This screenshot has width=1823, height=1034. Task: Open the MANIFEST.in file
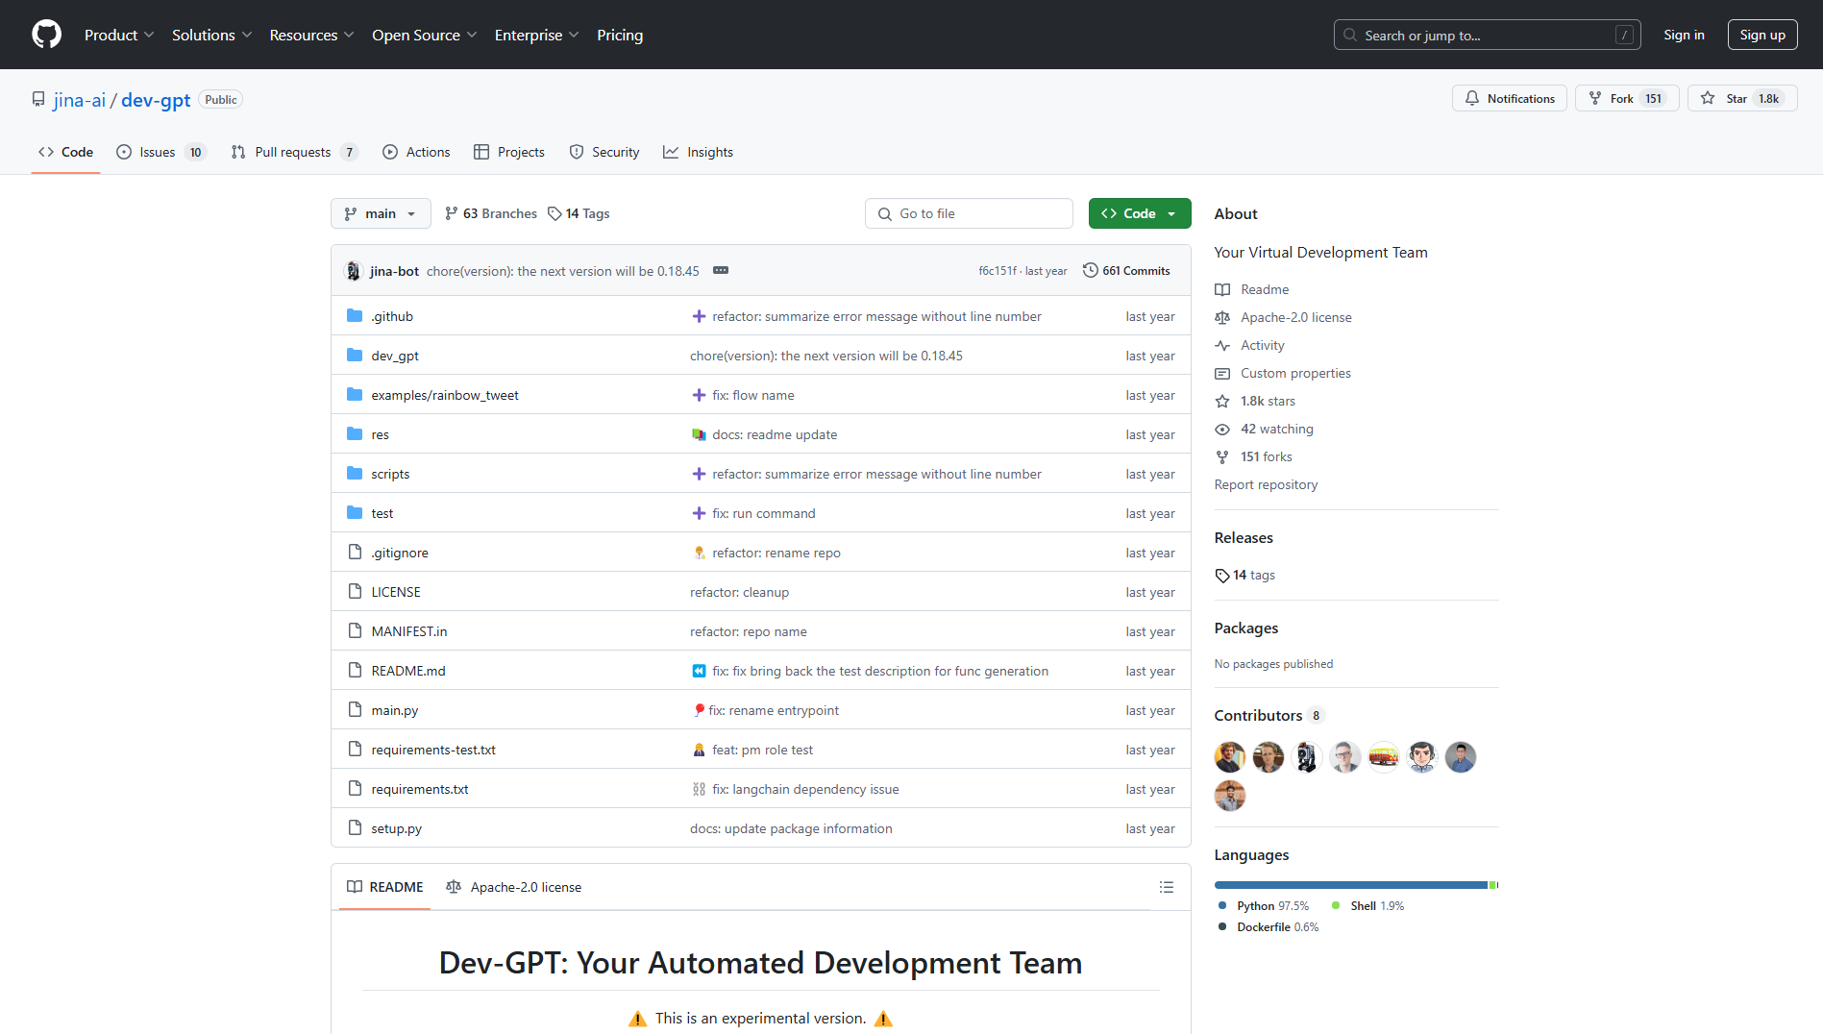tap(409, 631)
